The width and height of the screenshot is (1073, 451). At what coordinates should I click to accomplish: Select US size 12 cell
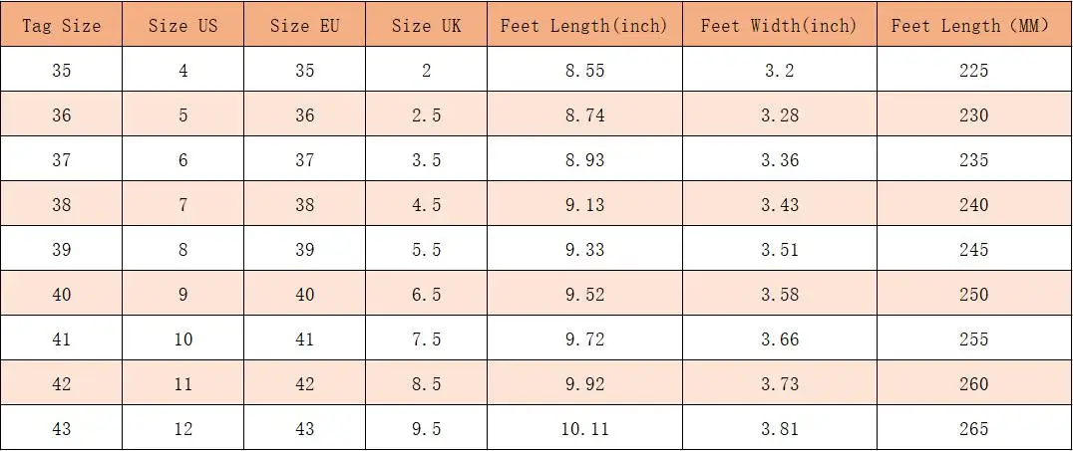(183, 429)
